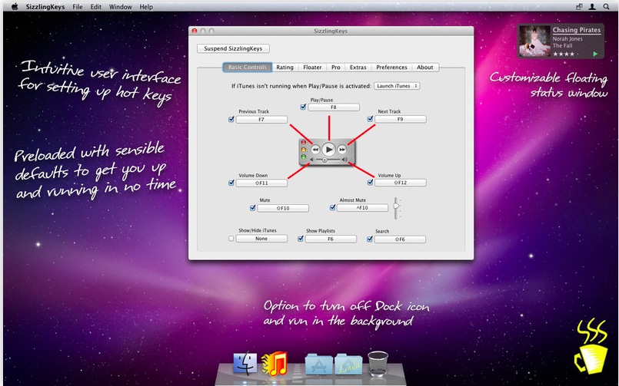Switch to the Basic Controls tab

point(248,68)
